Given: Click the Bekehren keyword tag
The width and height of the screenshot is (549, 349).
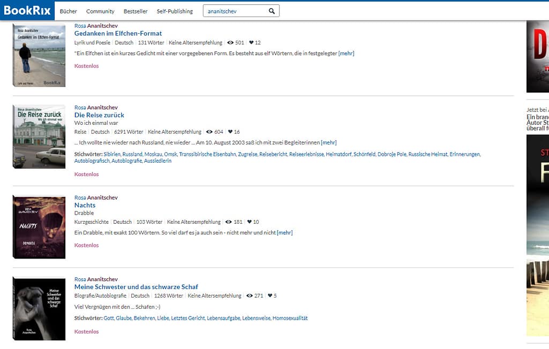Looking at the screenshot, I should (145, 318).
